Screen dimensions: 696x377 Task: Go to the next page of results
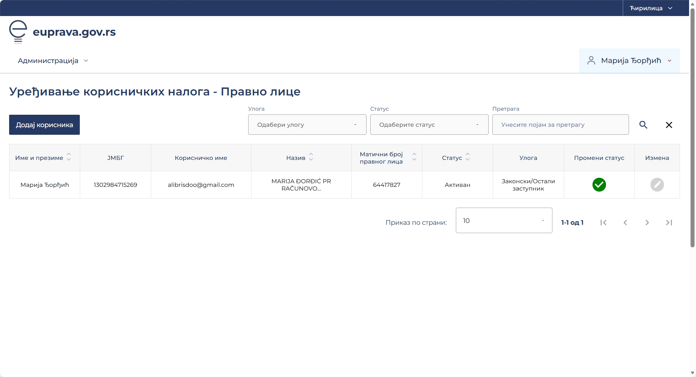[x=647, y=223]
